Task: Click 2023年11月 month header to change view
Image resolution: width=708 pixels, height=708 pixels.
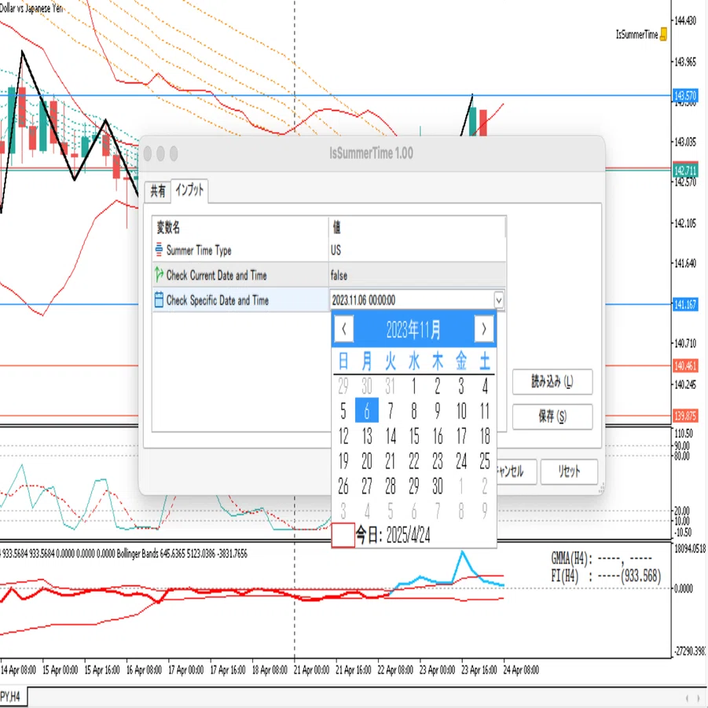Action: point(413,329)
